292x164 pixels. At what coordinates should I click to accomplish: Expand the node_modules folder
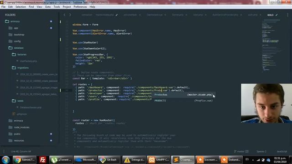pyautogui.click(x=10, y=128)
